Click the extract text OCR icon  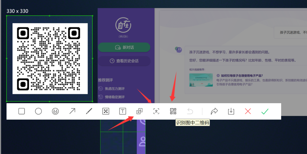pos(156,111)
